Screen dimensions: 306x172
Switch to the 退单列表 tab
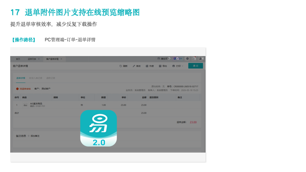[x=32, y=59]
